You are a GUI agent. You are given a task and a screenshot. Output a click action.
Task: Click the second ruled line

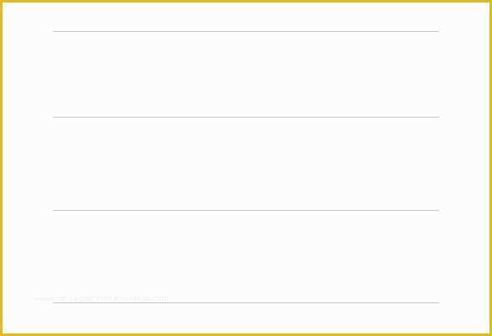(246, 117)
